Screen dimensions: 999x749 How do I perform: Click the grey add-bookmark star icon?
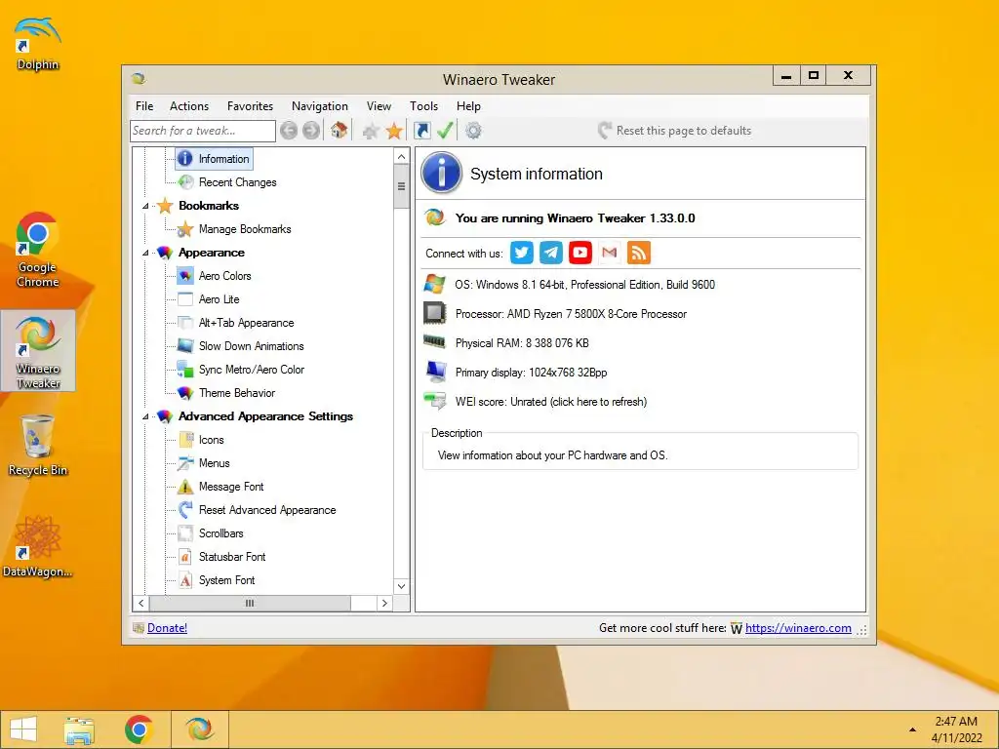[x=371, y=132]
